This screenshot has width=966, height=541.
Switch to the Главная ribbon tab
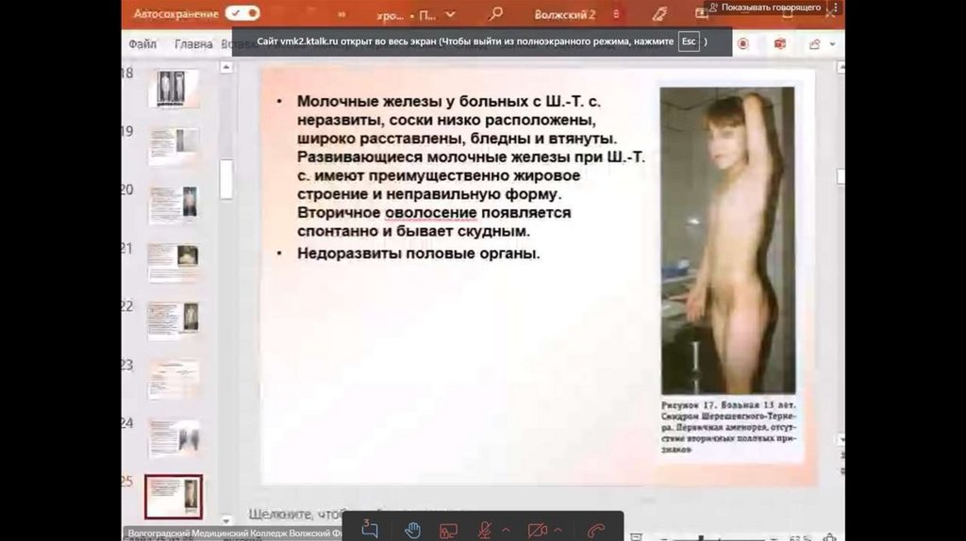[193, 44]
